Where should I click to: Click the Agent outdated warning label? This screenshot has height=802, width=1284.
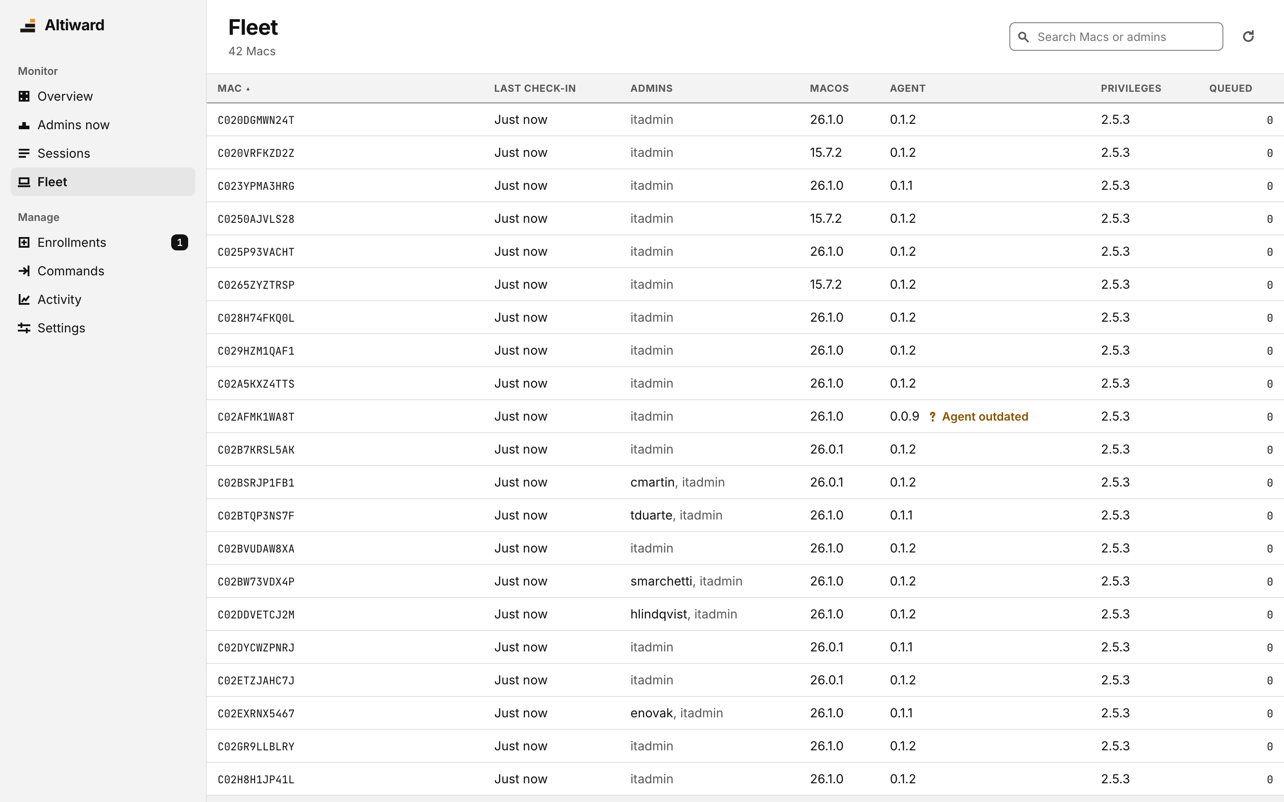[985, 417]
